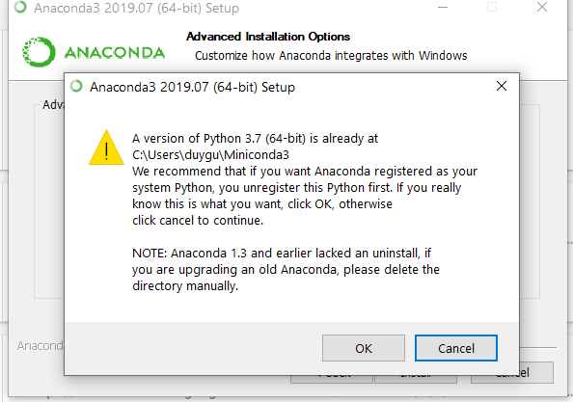Viewport: 573px width, 402px height.
Task: Minimize the main Anaconda3 Setup window
Action: [x=443, y=7]
